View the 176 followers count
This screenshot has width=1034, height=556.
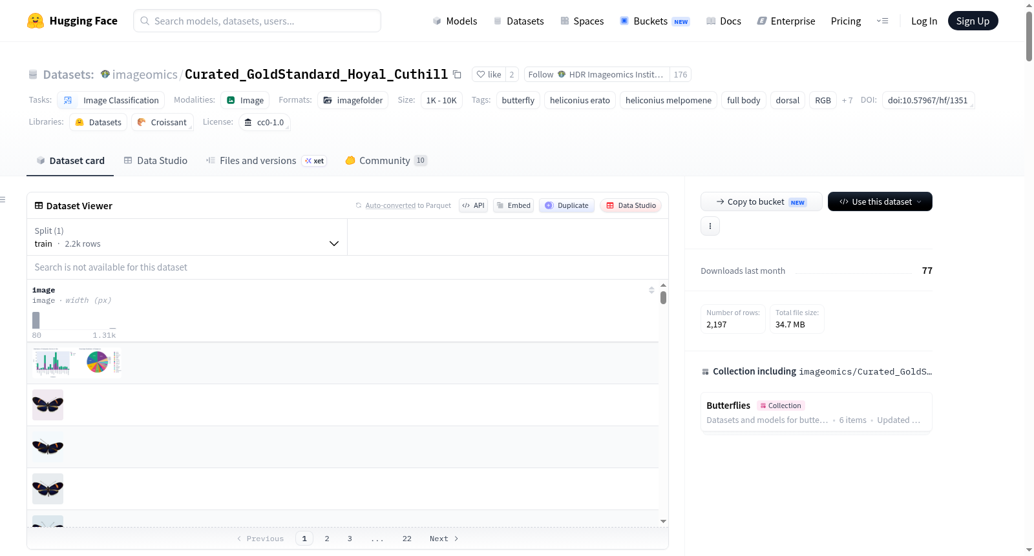coord(681,74)
